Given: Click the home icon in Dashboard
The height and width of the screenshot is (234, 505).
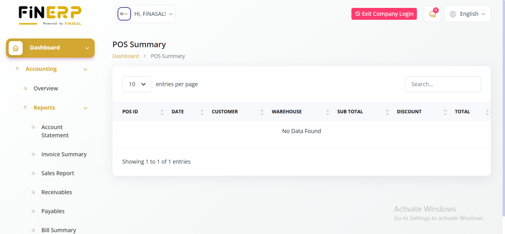Looking at the screenshot, I should (16, 48).
